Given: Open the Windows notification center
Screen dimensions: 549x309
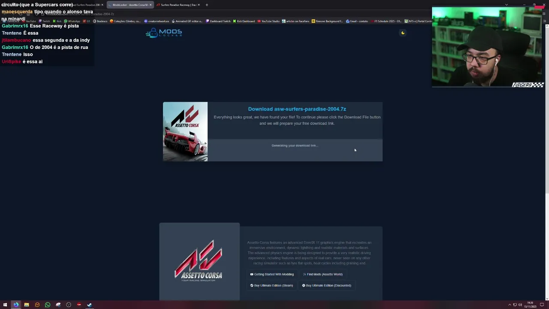Looking at the screenshot, I should coord(542,305).
